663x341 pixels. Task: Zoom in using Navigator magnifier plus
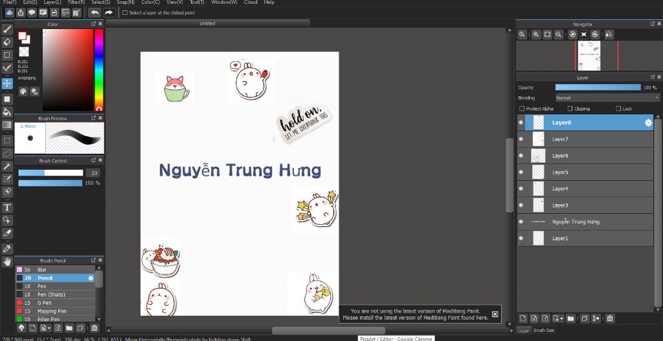tap(535, 35)
